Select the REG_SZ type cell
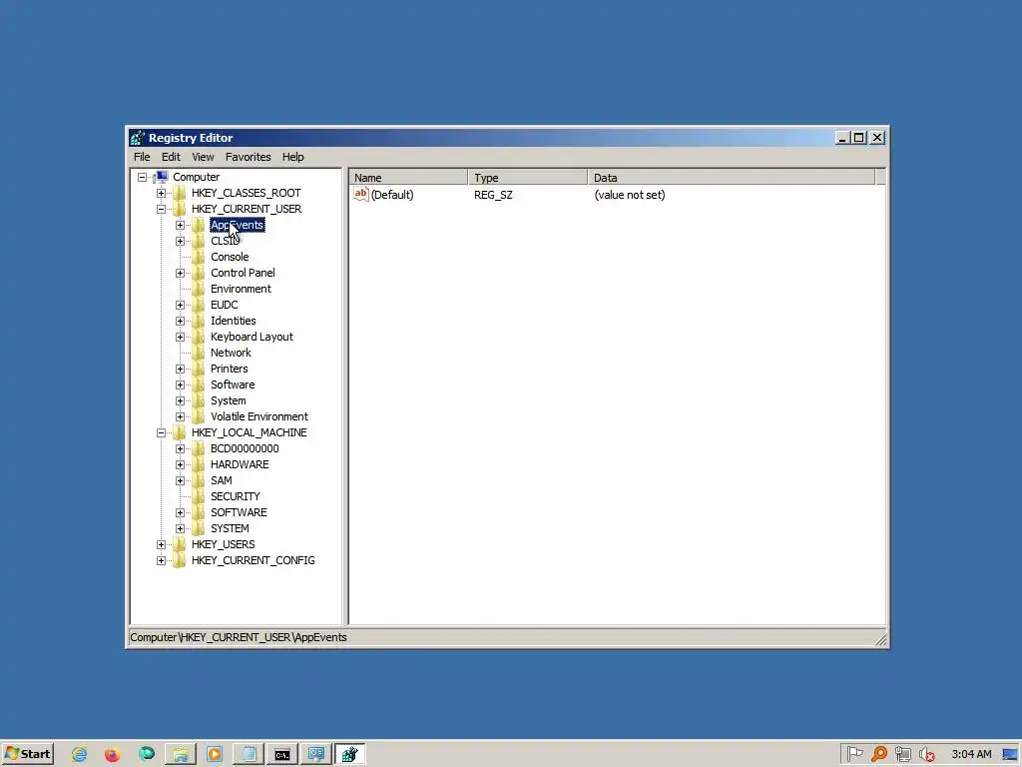Viewport: 1022px width, 767px height. (493, 195)
